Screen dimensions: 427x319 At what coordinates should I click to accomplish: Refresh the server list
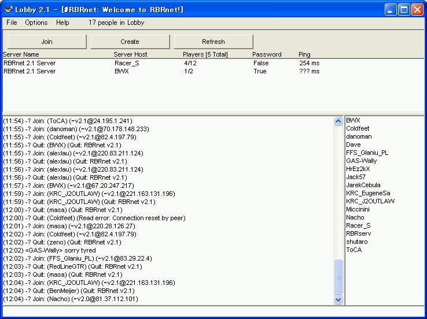coord(213,42)
